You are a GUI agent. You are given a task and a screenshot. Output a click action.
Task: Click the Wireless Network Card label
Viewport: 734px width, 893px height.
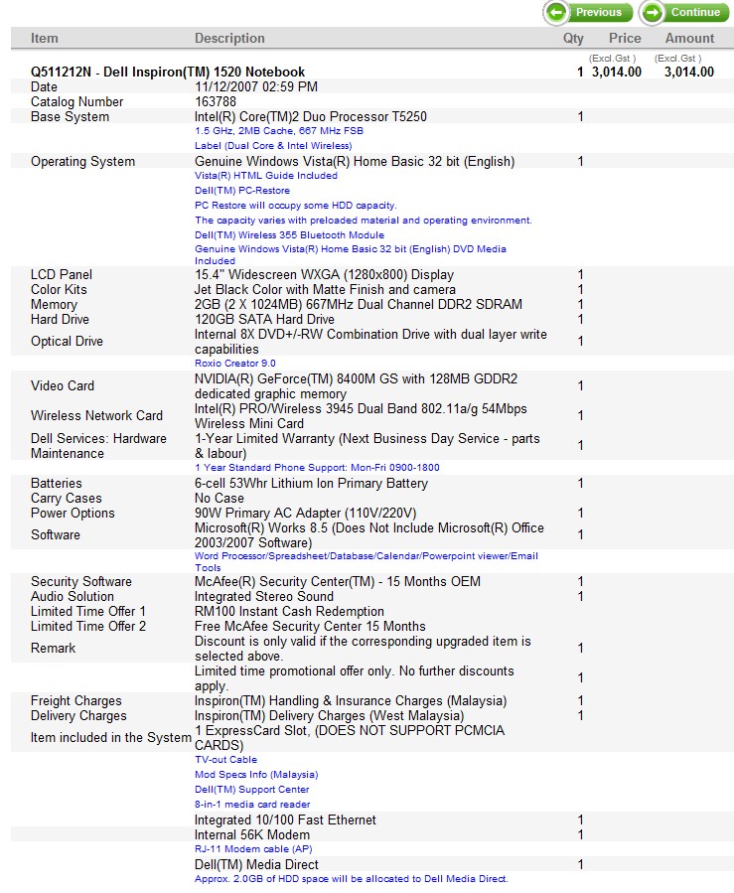(x=96, y=416)
